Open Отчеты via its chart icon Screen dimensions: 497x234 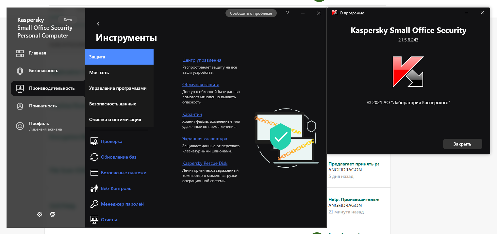tap(94, 220)
